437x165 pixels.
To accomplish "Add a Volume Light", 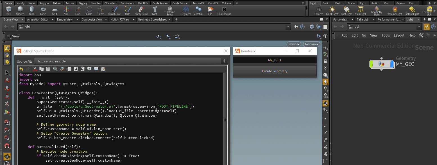I will [x=395, y=11].
